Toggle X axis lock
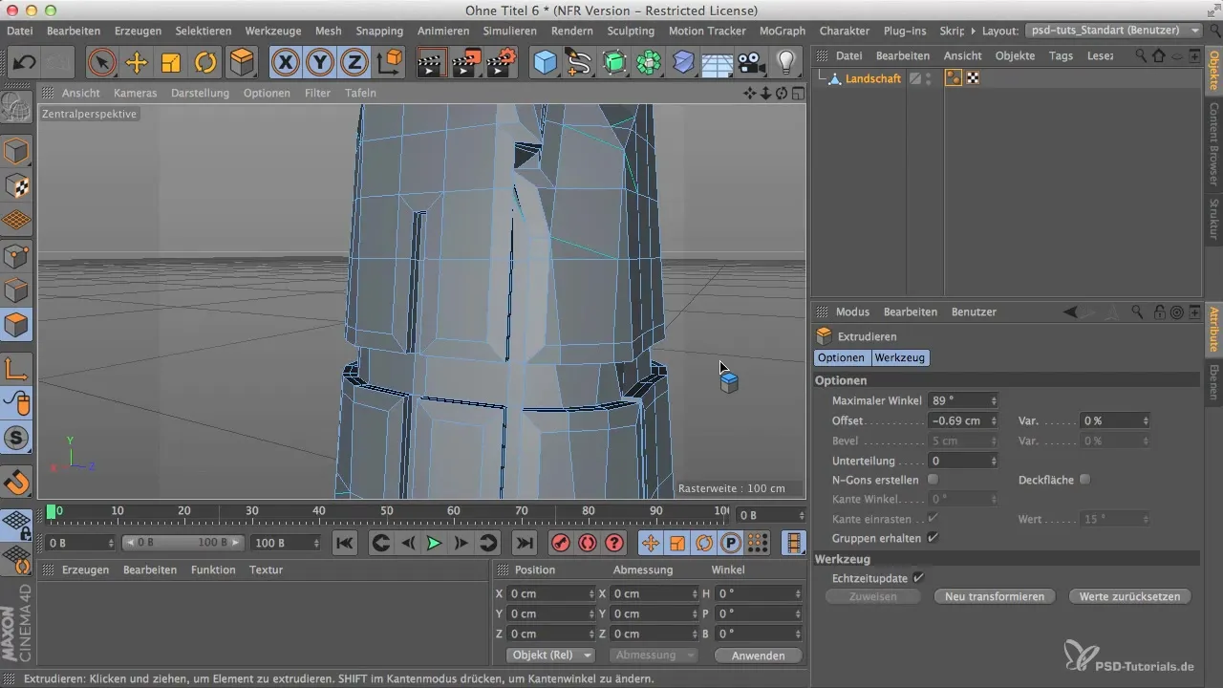The image size is (1223, 688). 285,63
